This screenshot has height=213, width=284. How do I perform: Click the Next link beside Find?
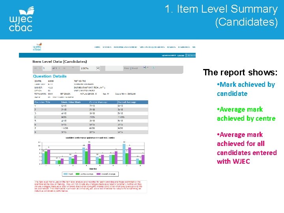click(x=135, y=68)
